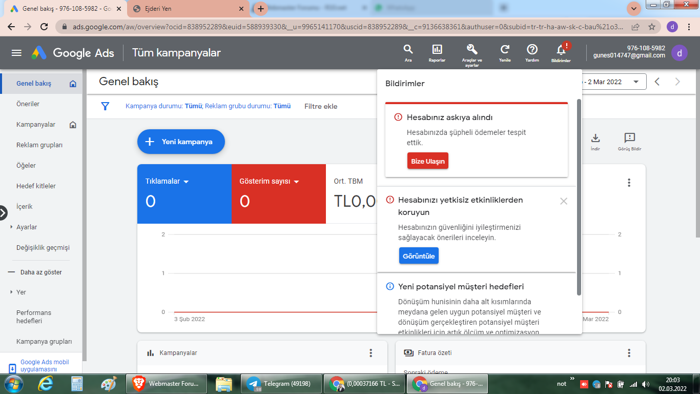The height and width of the screenshot is (394, 700).
Task: Open Araçlar ve ayarlar wrench icon
Action: [472, 55]
